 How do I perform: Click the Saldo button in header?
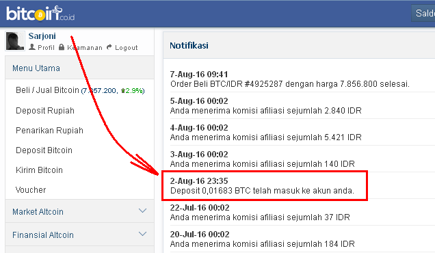tap(423, 13)
